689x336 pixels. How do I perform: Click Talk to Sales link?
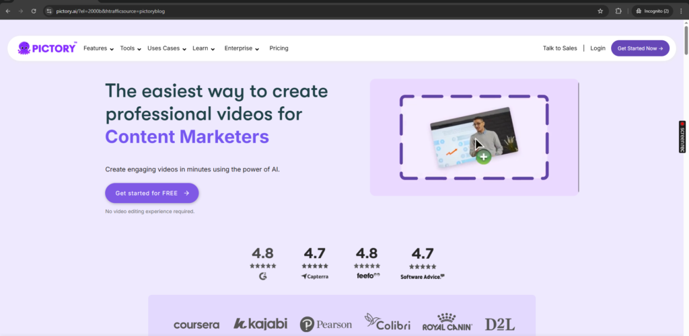coord(560,48)
